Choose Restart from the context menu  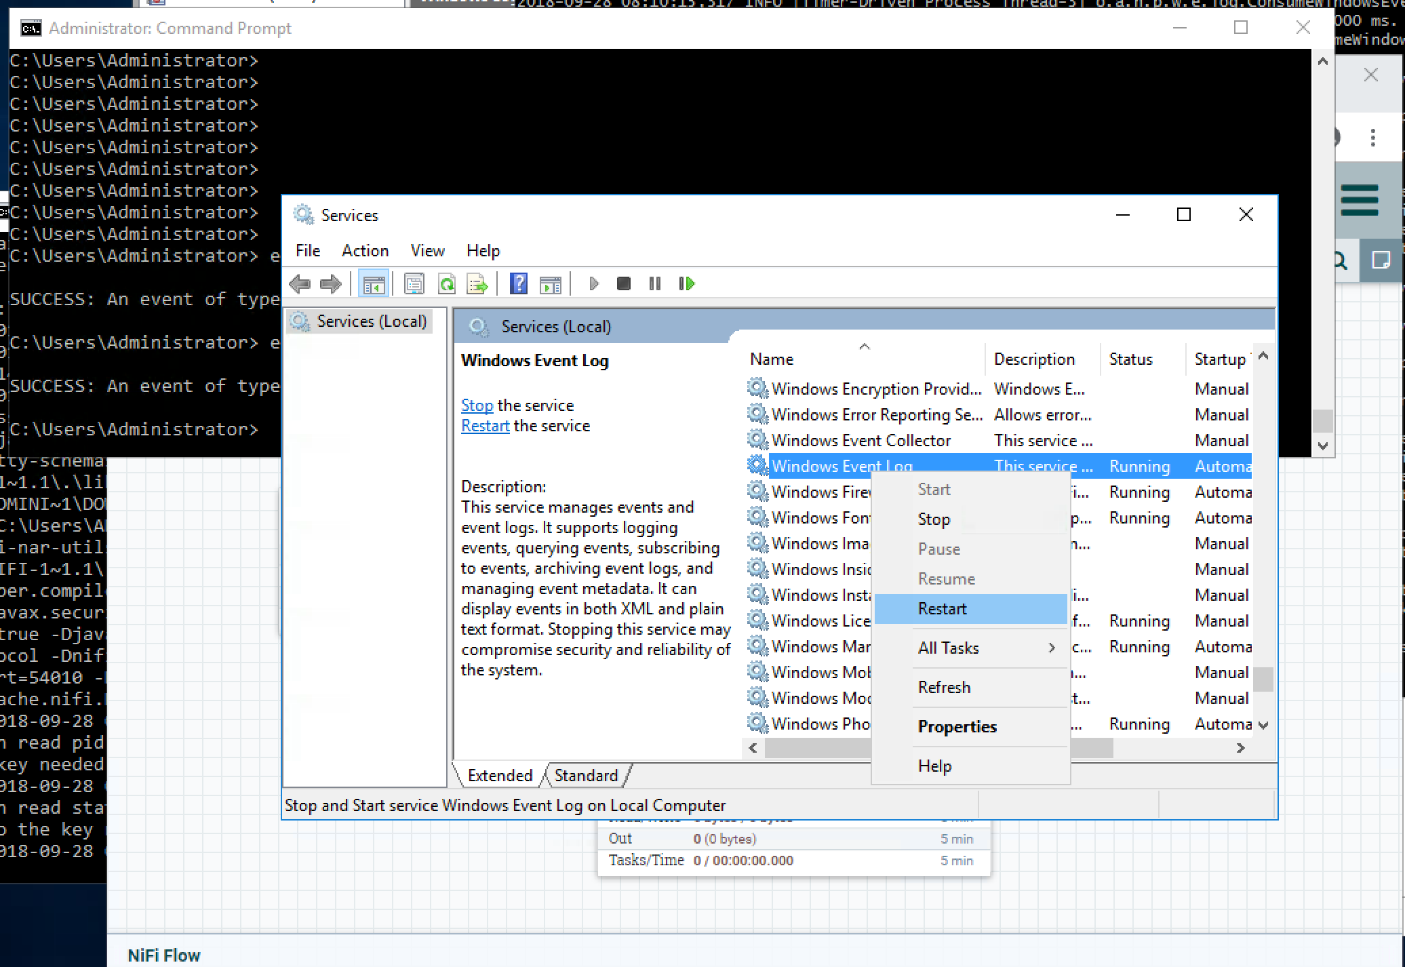[942, 608]
